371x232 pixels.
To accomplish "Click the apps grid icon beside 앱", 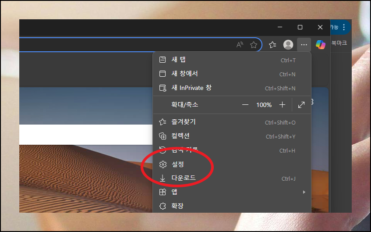I will [163, 192].
